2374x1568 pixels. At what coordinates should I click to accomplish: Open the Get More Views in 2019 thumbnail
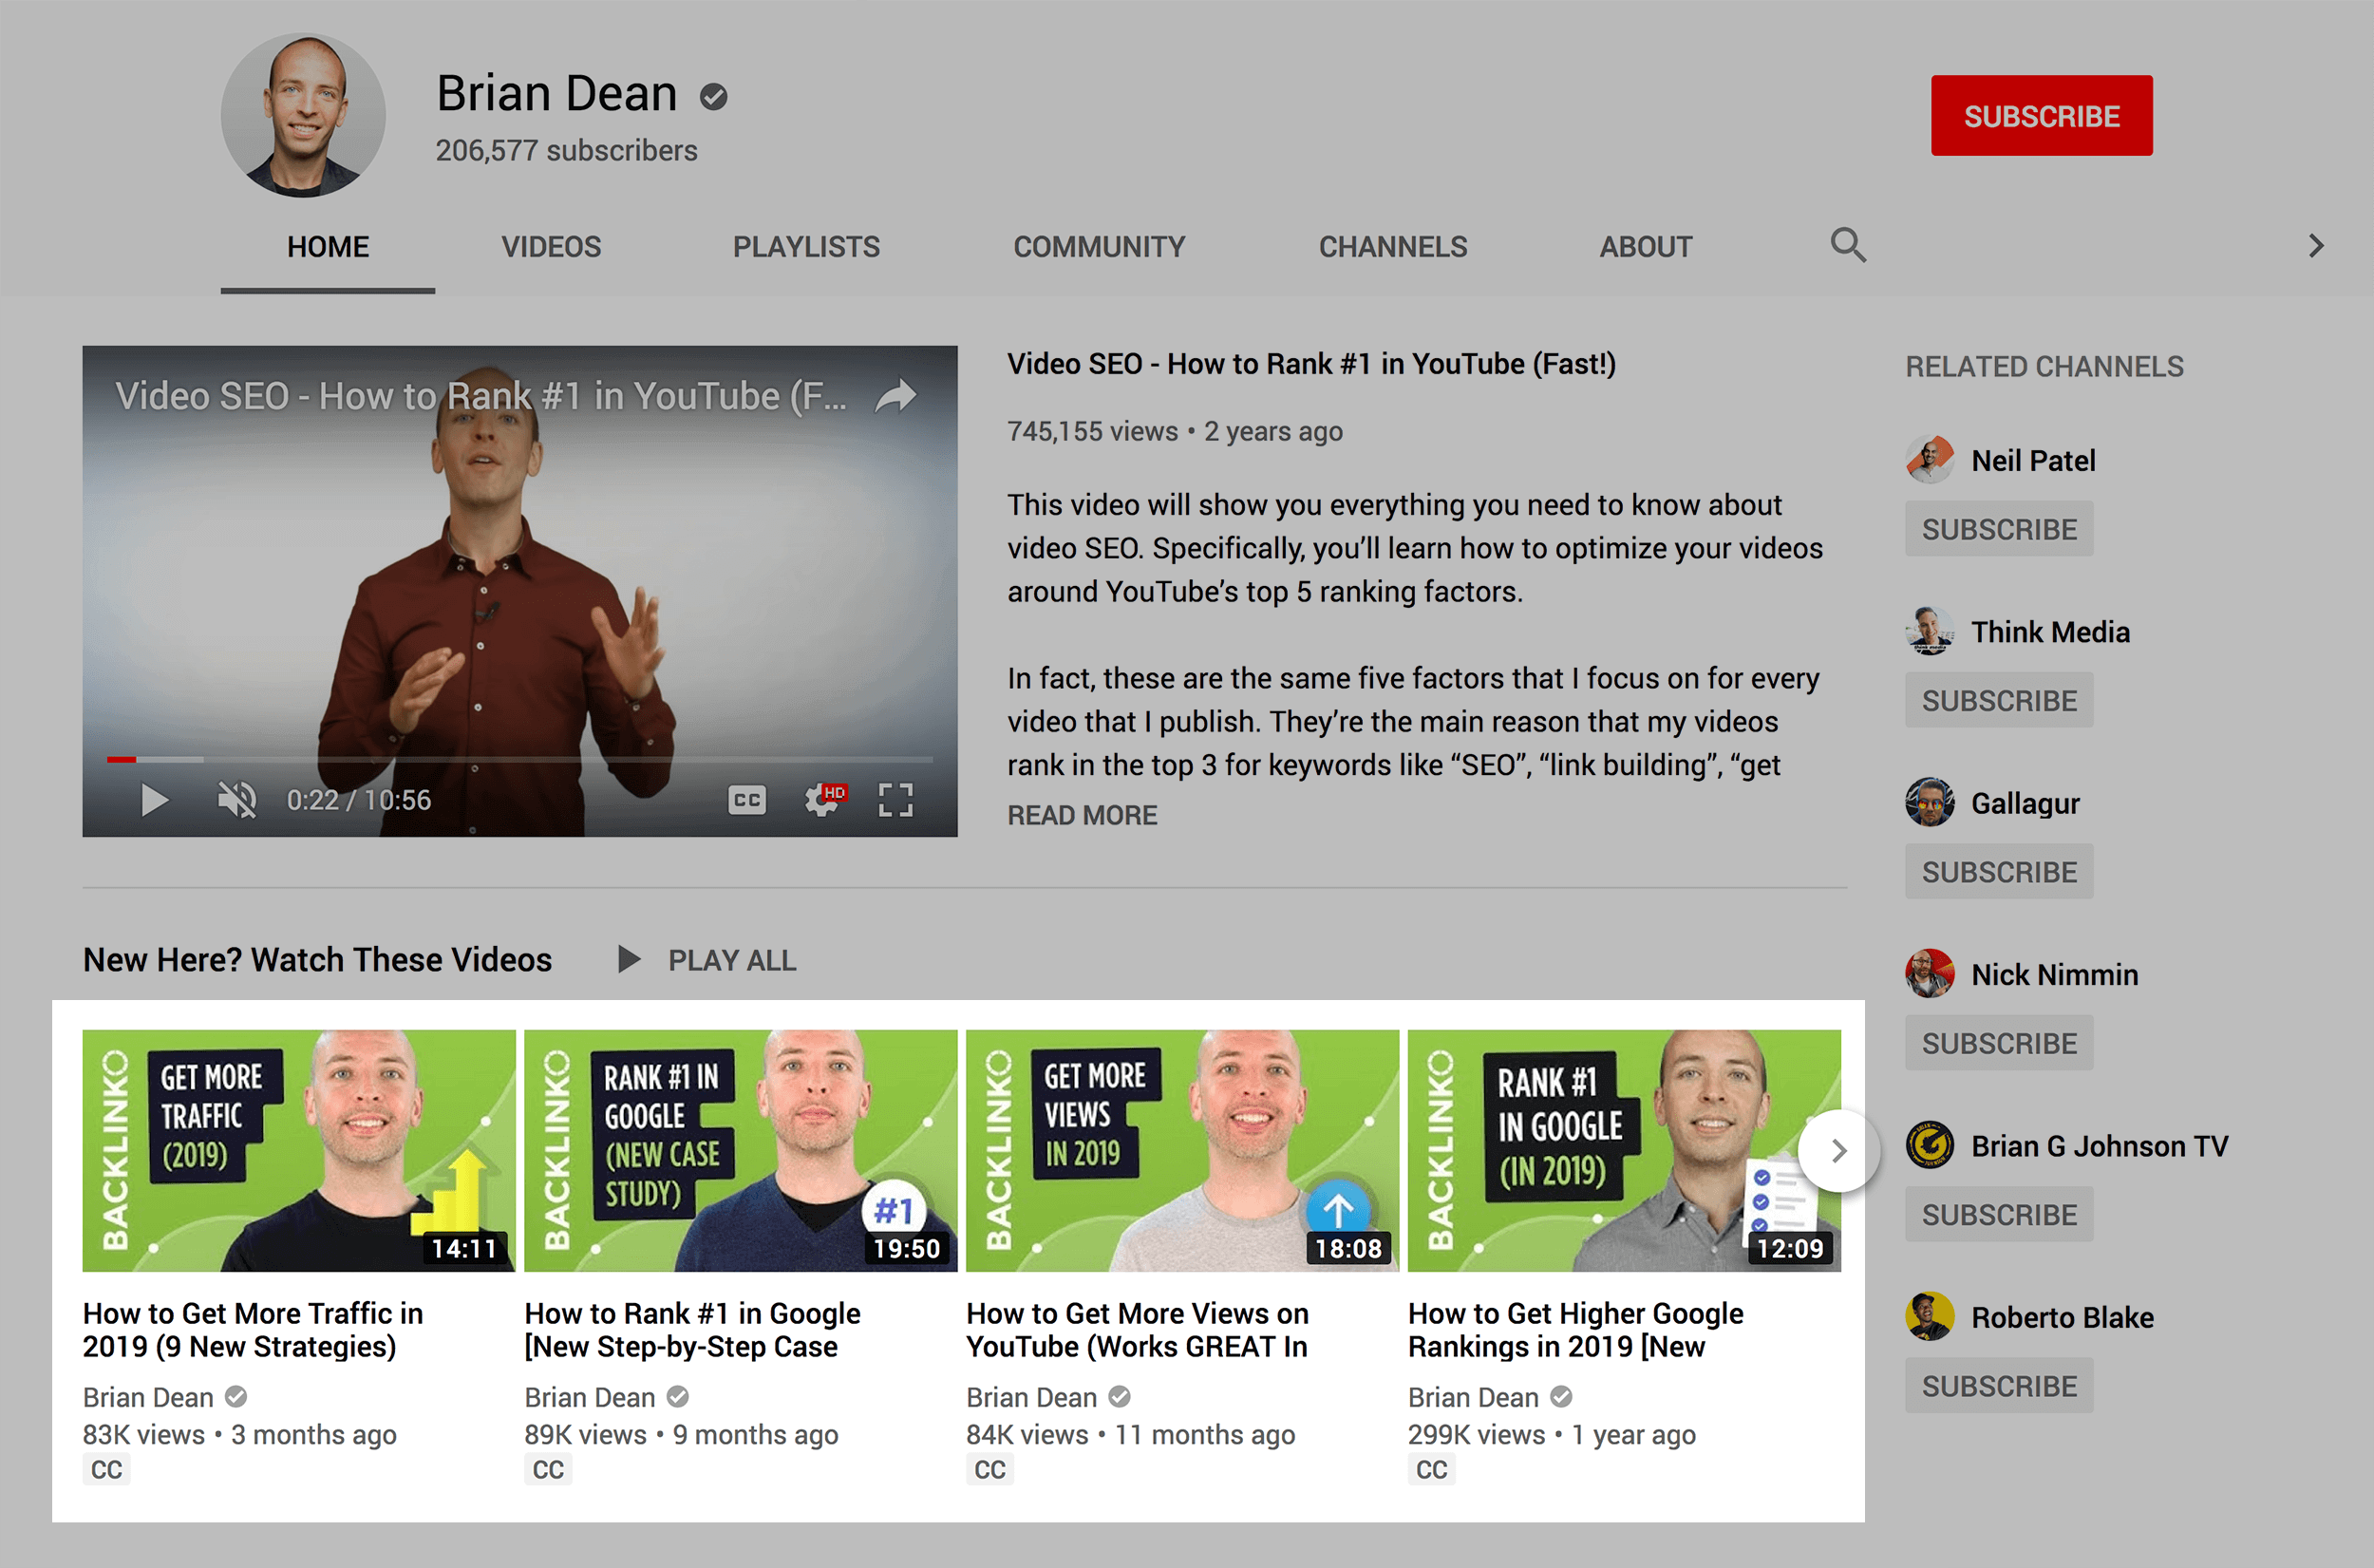pos(1182,1151)
